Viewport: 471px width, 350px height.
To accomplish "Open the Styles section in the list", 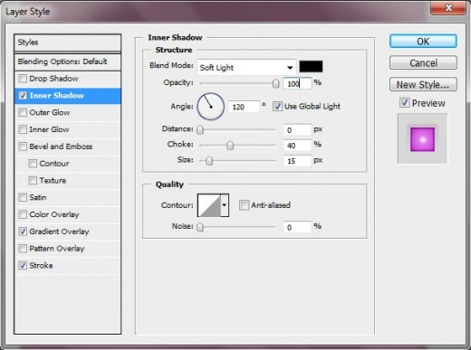I will point(68,43).
